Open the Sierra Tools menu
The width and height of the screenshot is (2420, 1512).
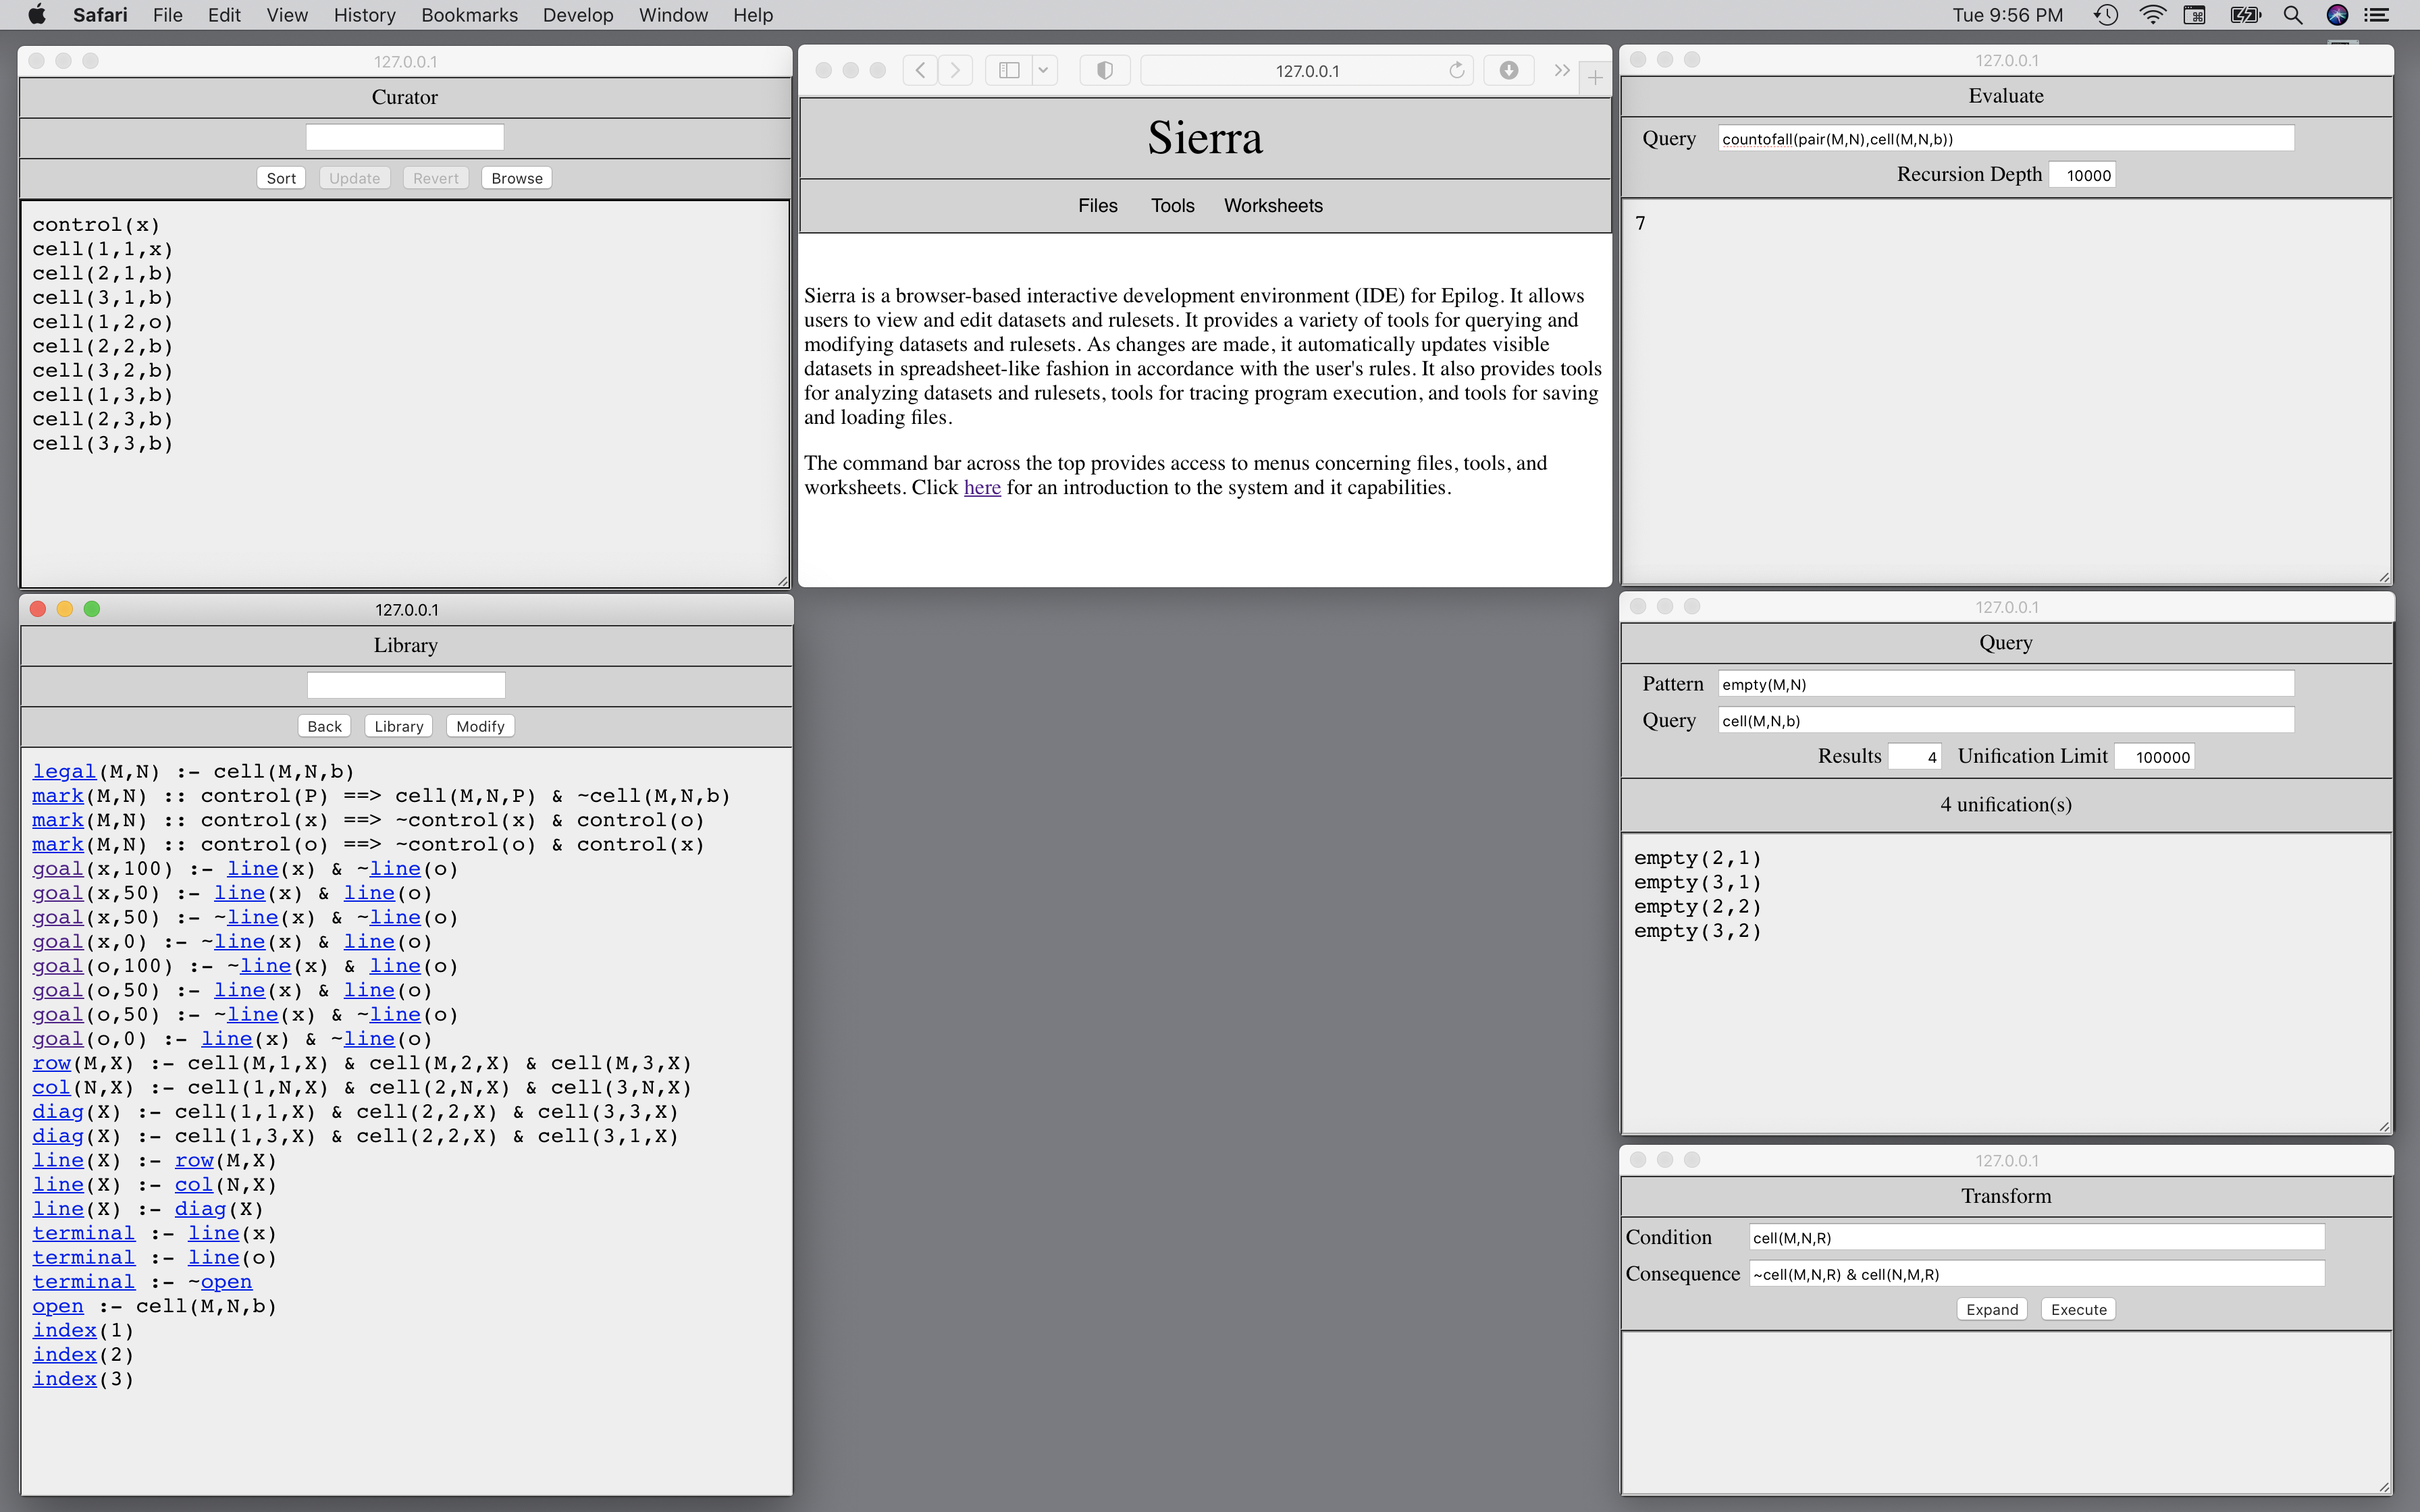(x=1172, y=205)
